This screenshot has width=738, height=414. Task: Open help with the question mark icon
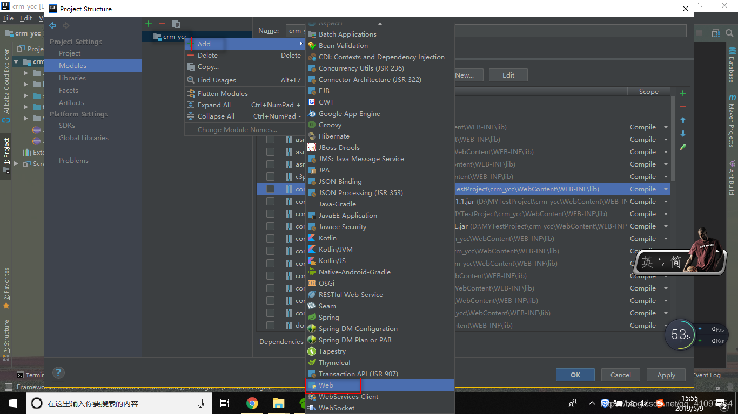pos(58,372)
